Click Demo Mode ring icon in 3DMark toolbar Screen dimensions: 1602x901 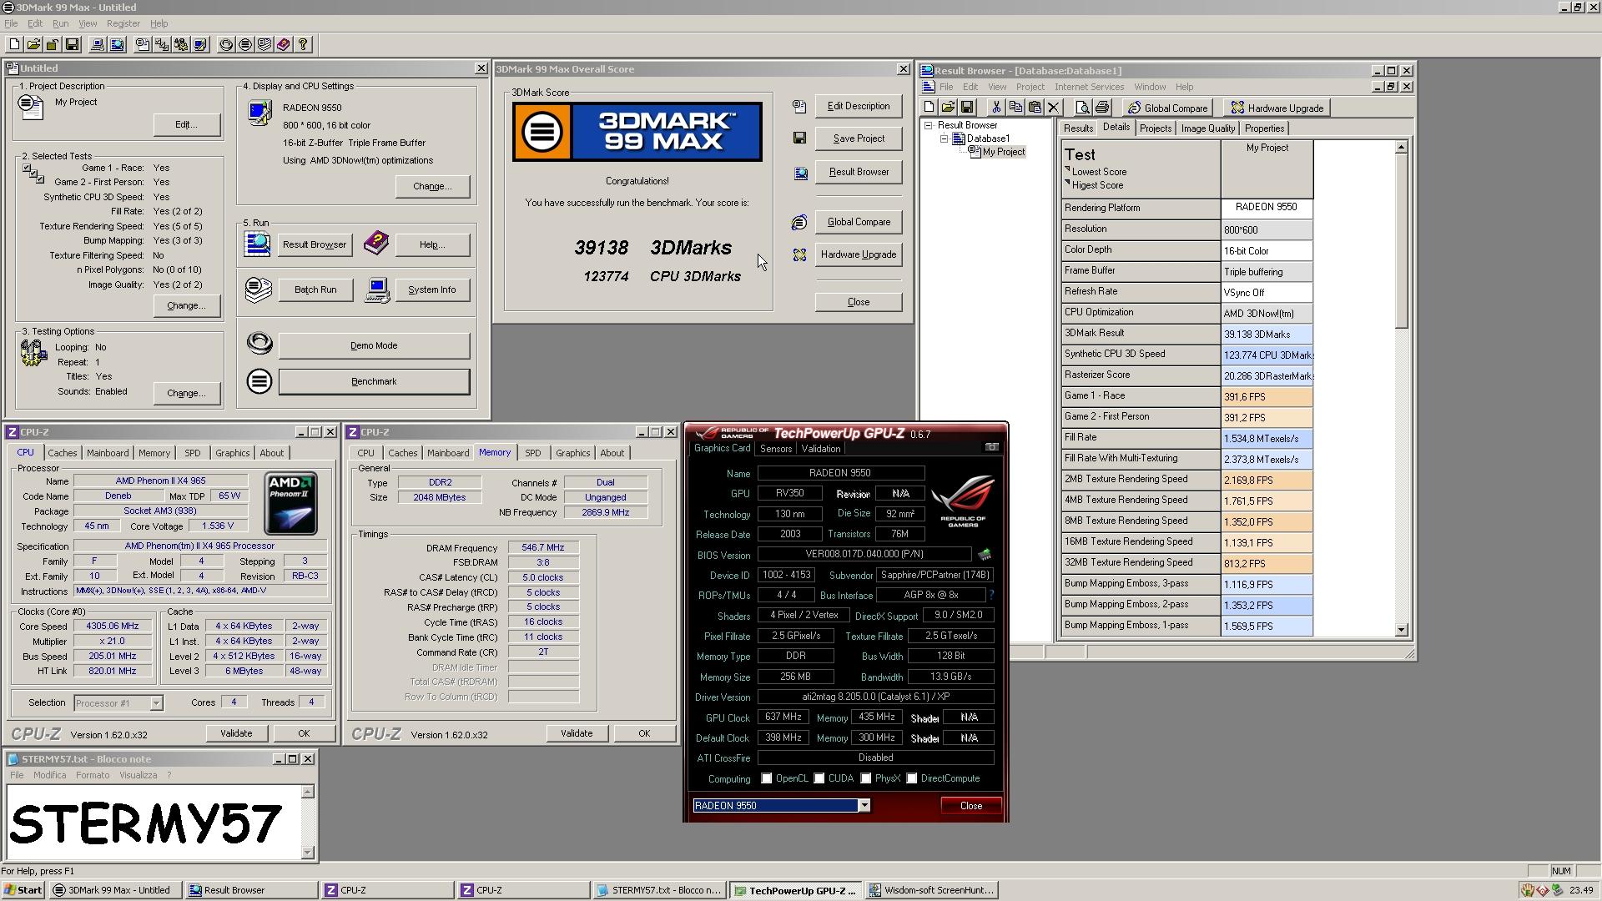pos(226,45)
